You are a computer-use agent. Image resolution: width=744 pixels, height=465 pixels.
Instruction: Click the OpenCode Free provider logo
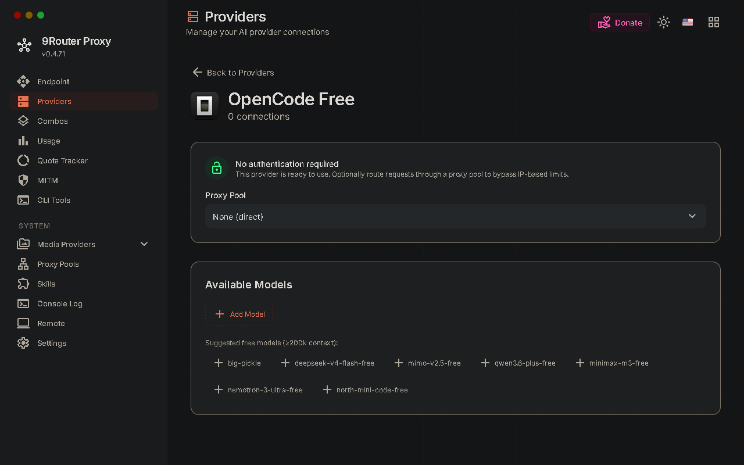pyautogui.click(x=205, y=106)
